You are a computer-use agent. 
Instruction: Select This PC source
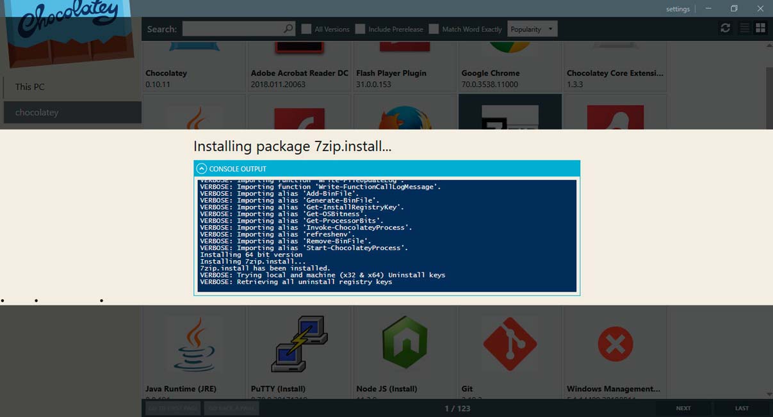click(x=72, y=87)
